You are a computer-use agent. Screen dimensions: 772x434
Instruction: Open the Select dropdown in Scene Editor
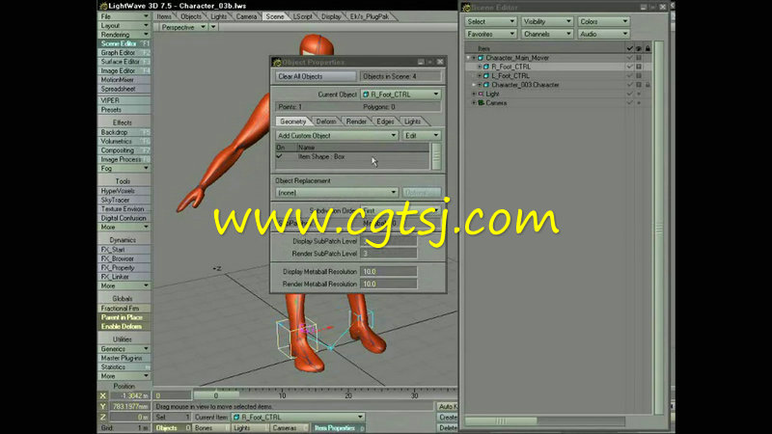490,21
